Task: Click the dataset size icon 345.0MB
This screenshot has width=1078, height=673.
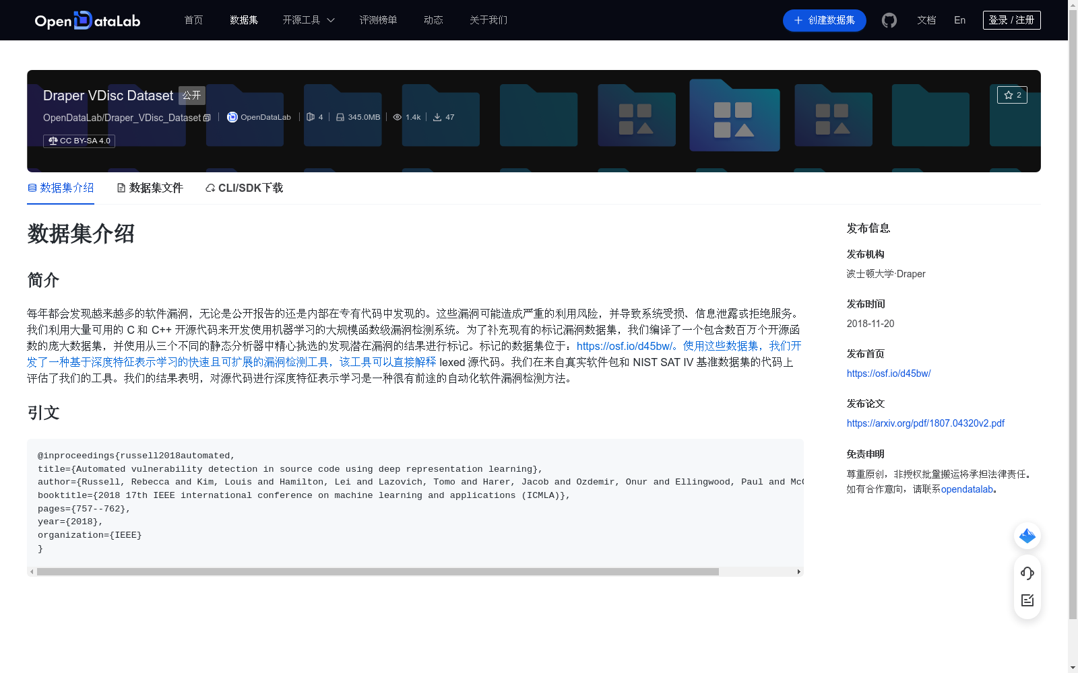Action: (x=340, y=117)
